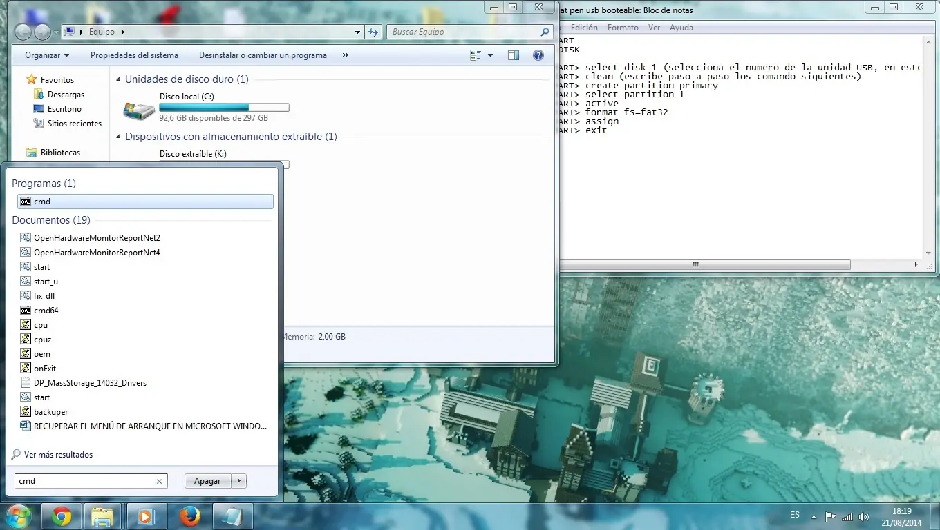Viewport: 940px width, 530px height.
Task: Click the computer icon in address bar
Action: [x=69, y=32]
